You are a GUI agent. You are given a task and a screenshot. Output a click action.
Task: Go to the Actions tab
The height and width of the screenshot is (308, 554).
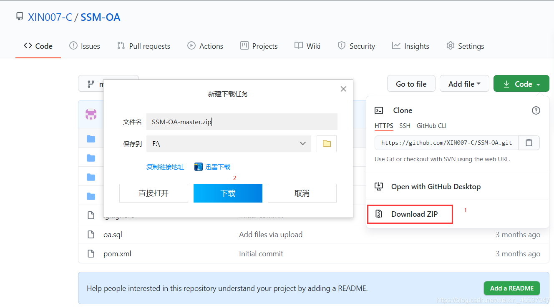click(205, 46)
